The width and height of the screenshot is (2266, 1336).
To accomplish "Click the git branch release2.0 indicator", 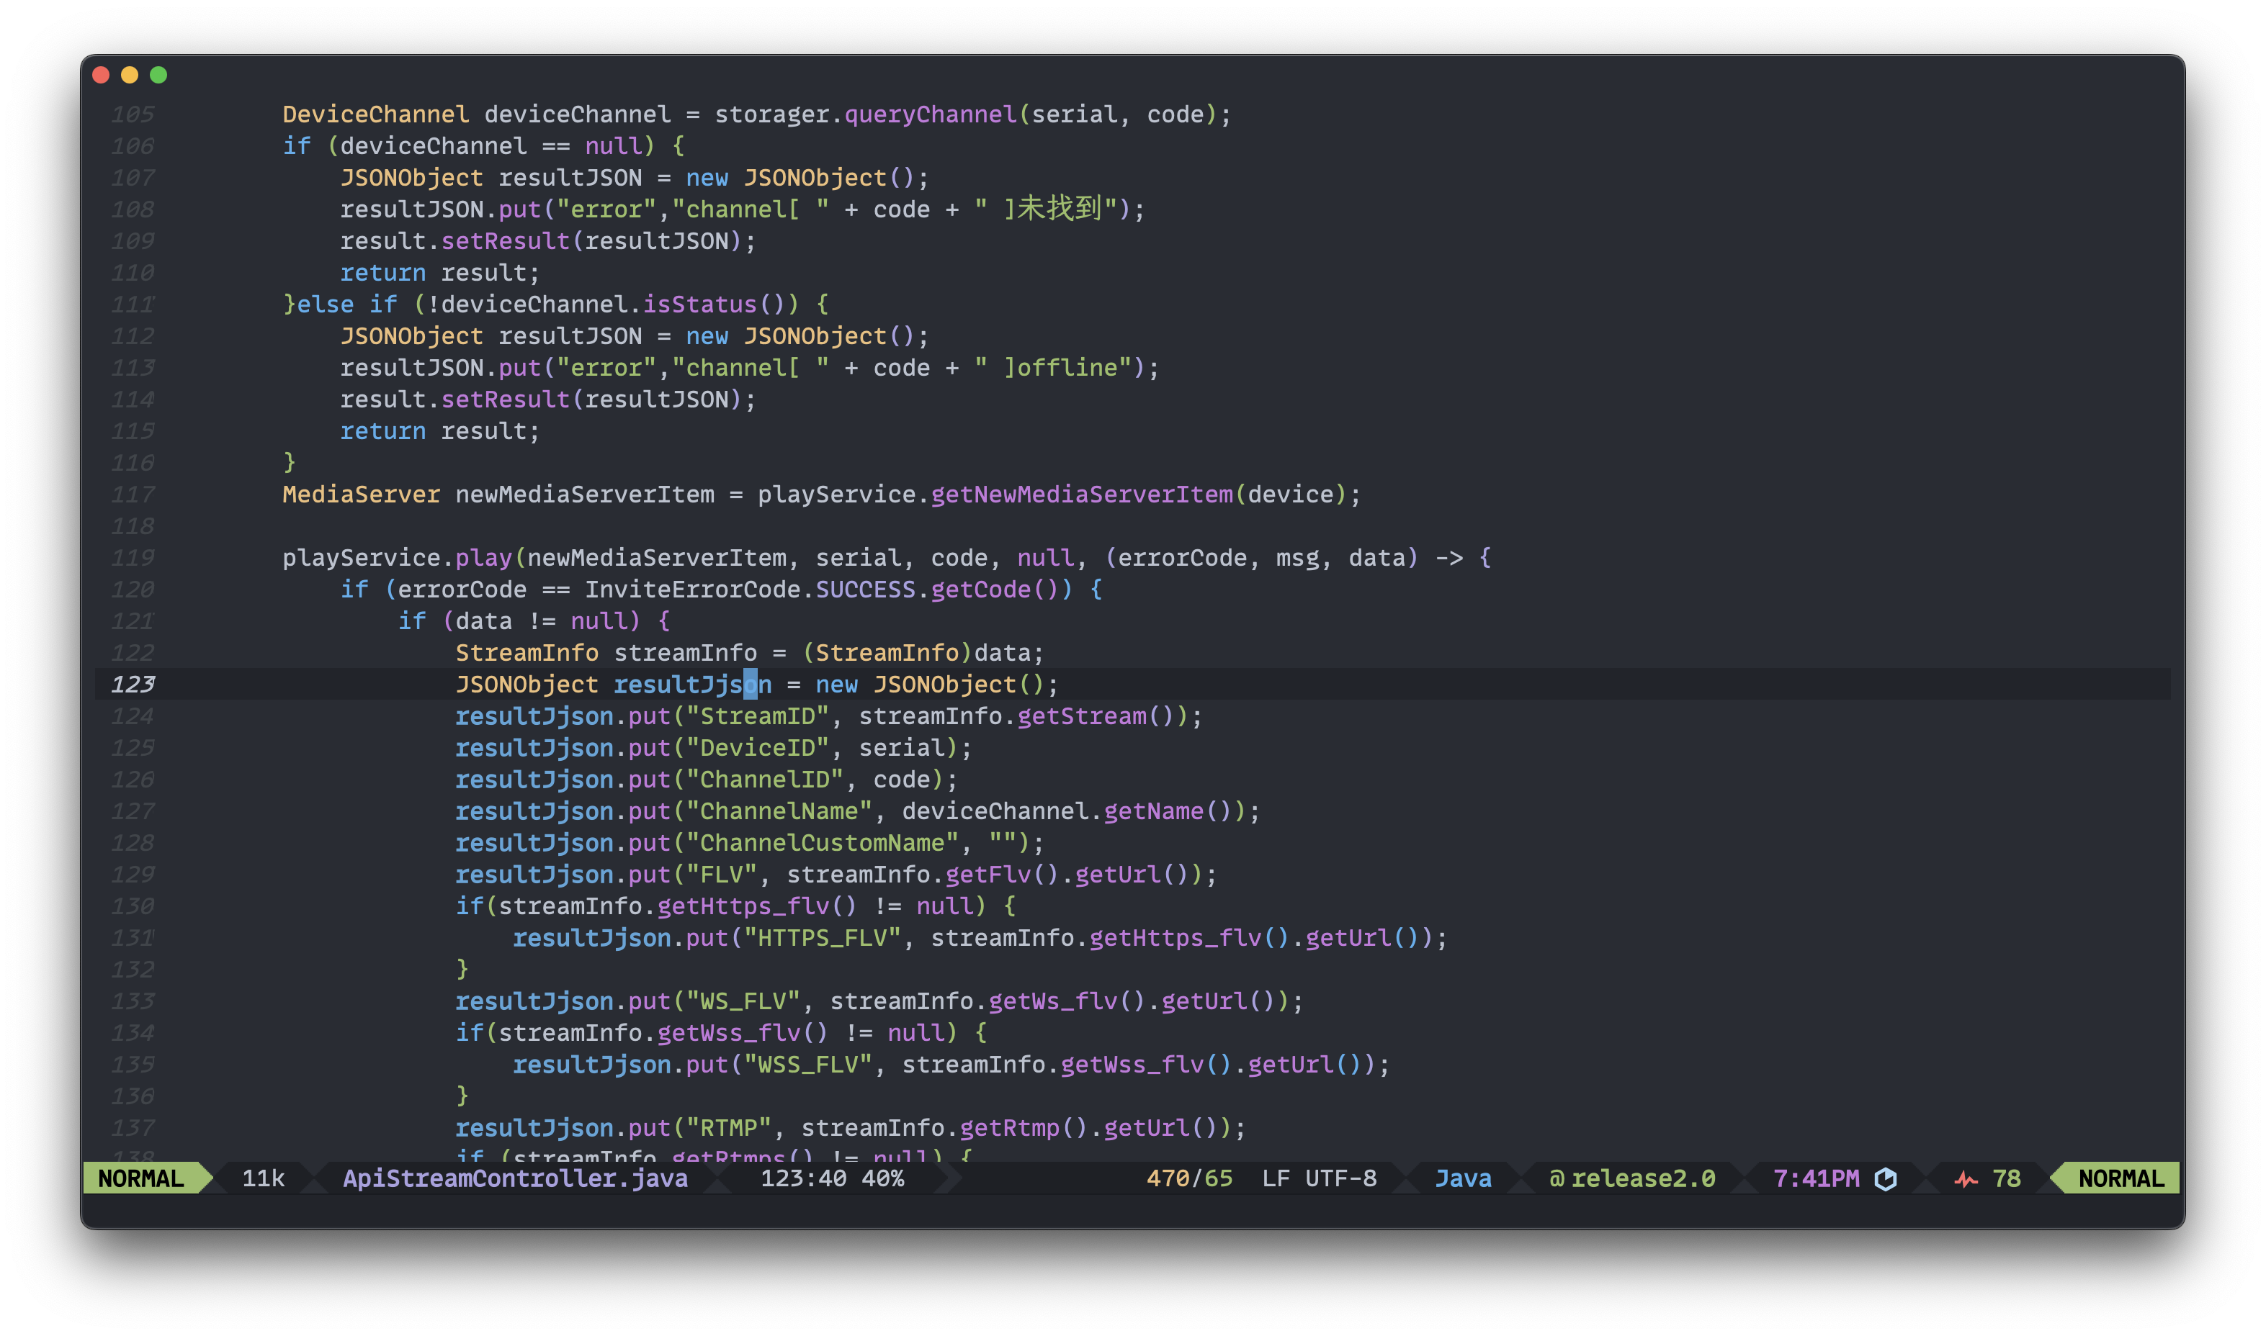I will [1632, 1178].
